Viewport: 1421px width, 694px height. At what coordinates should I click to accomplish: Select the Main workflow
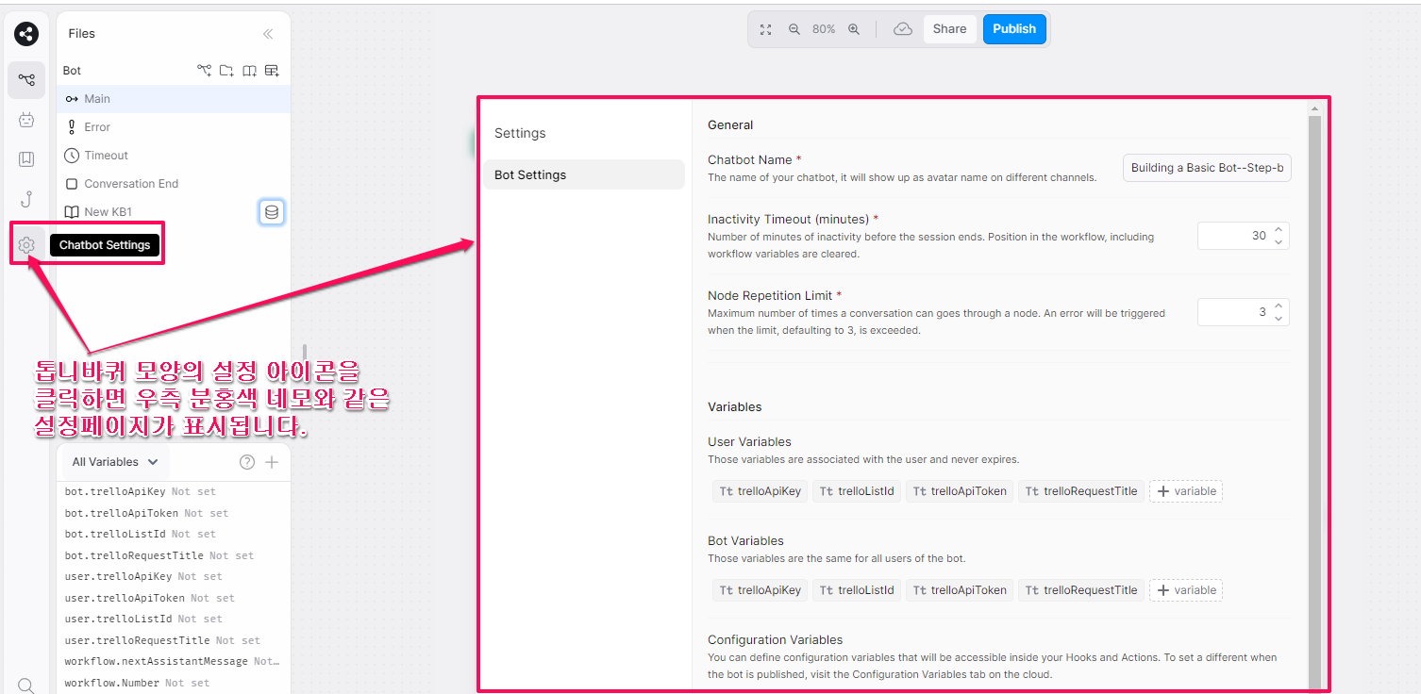click(x=174, y=99)
